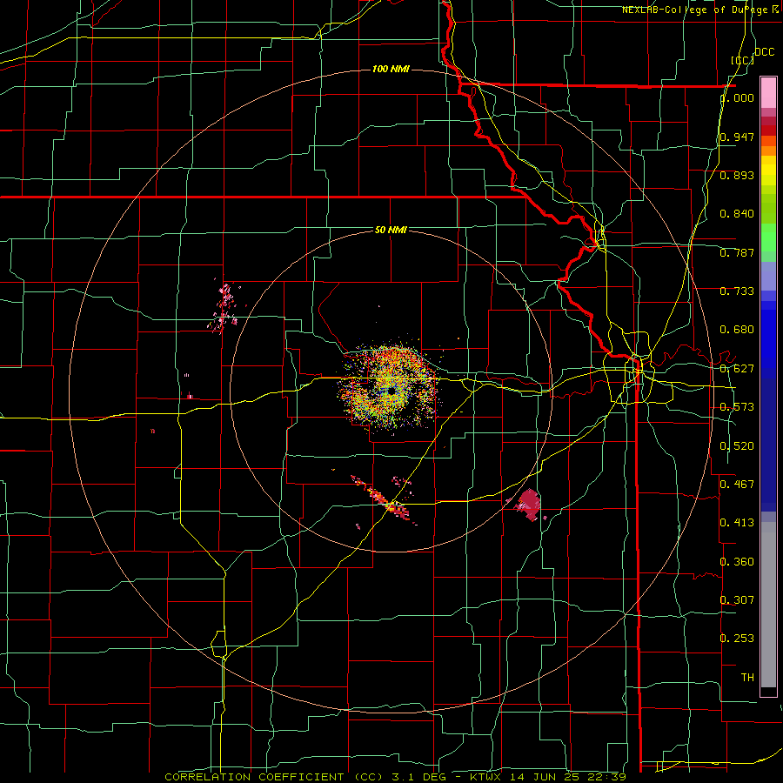The image size is (783, 783).
Task: Click the 0.627 color scale value
Action: pos(737,369)
